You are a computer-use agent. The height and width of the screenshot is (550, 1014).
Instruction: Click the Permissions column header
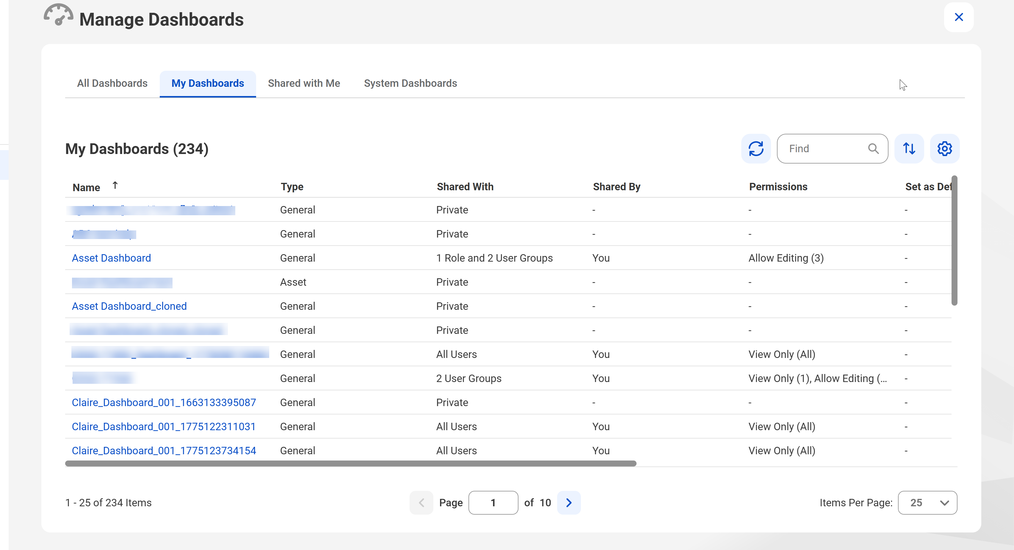(778, 187)
